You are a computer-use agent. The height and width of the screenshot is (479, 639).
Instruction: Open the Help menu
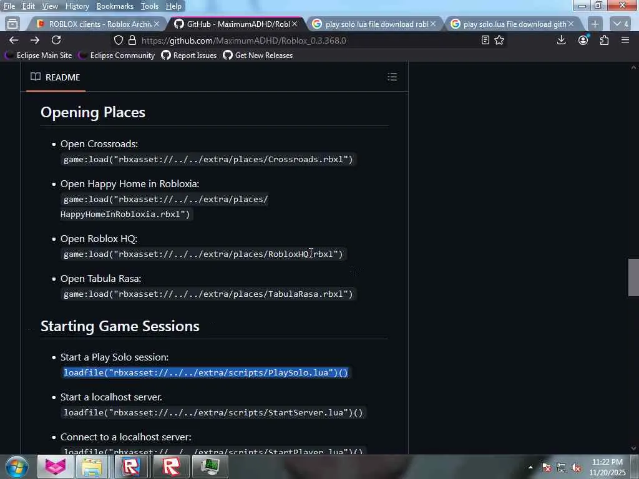[x=173, y=6]
